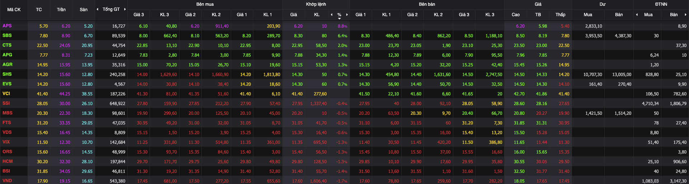
Task: Click SHS total value 240,258
Action: click(117, 75)
